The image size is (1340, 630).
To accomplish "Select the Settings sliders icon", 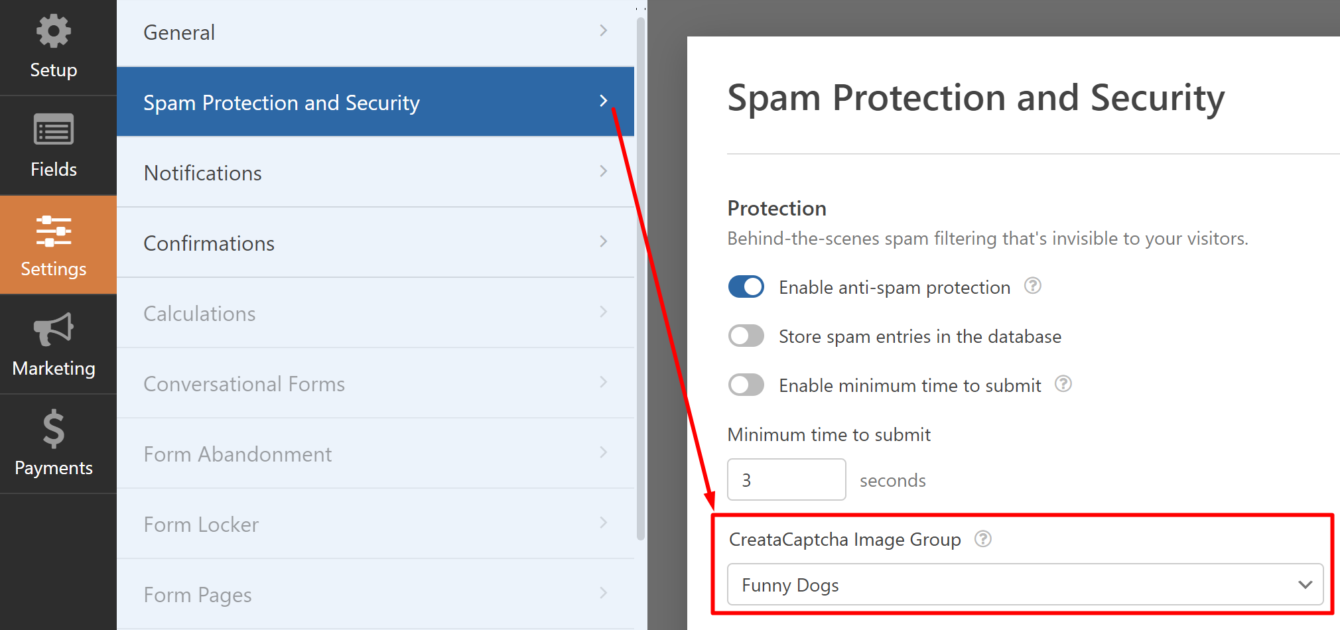I will tap(53, 231).
